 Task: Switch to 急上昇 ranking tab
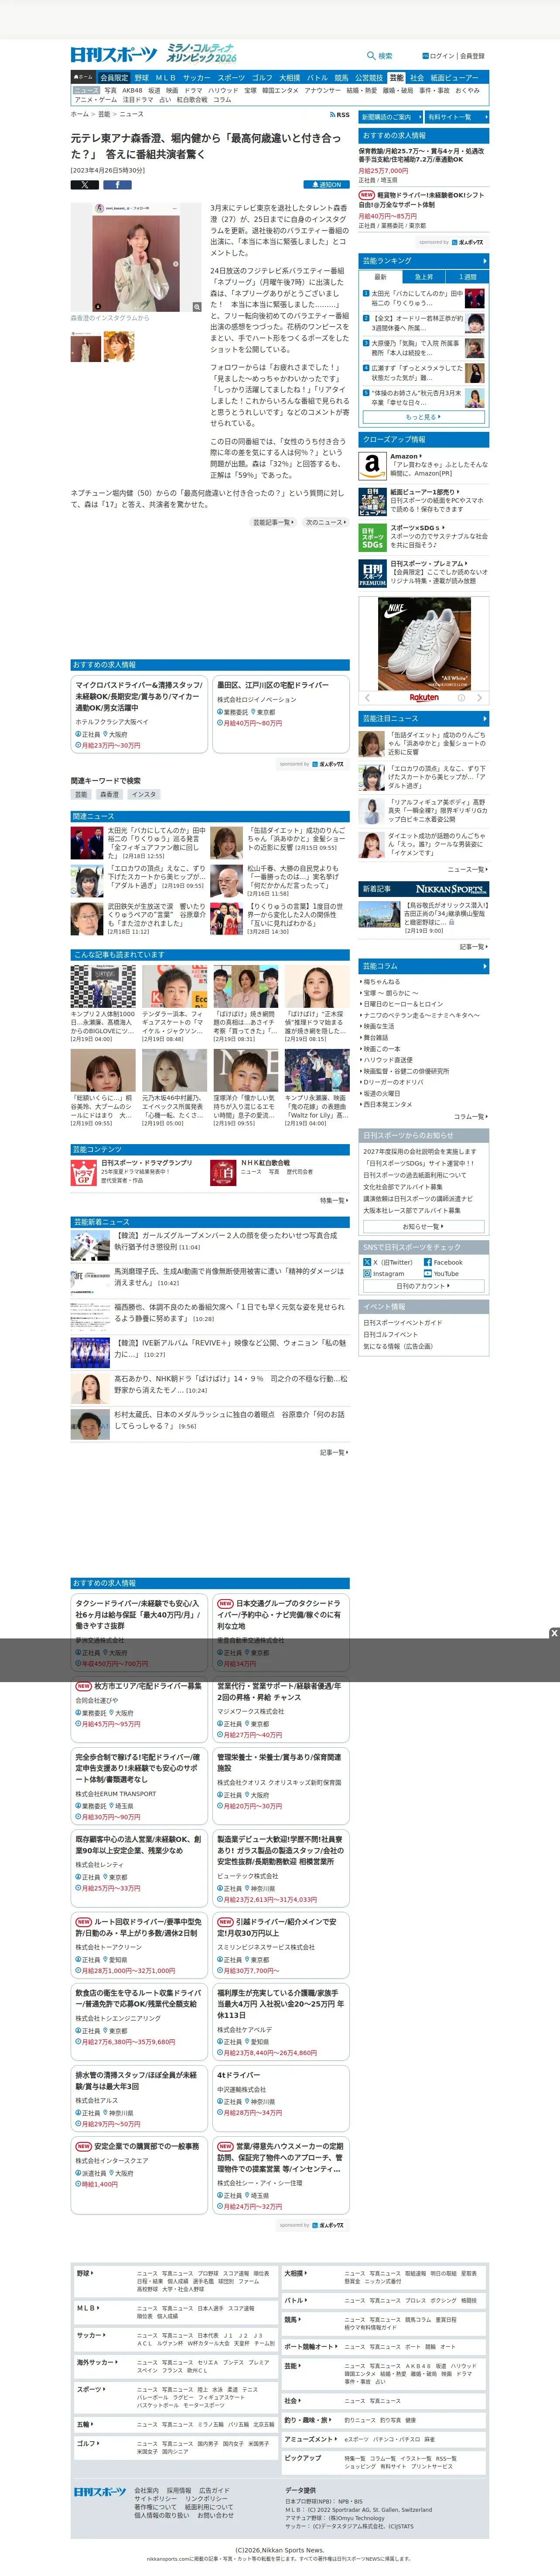coord(424,277)
